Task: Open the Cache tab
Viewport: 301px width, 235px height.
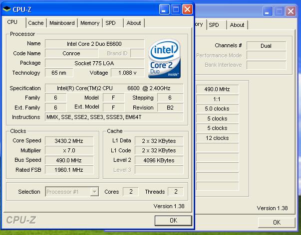Action: click(36, 23)
